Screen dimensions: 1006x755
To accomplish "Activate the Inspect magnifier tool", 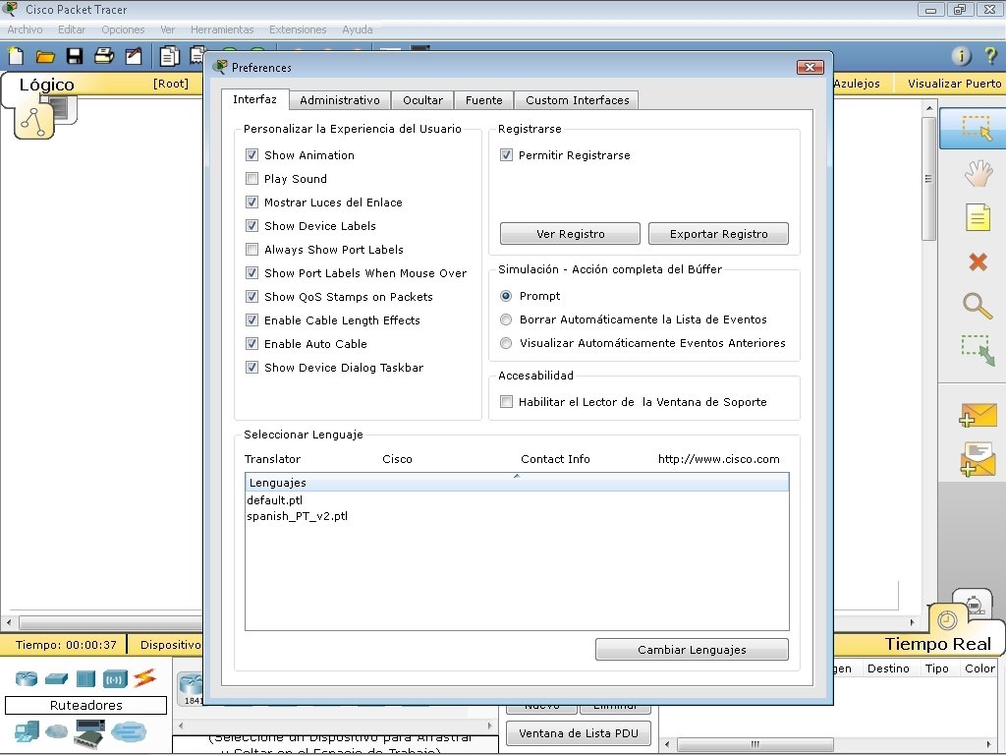I will (978, 306).
